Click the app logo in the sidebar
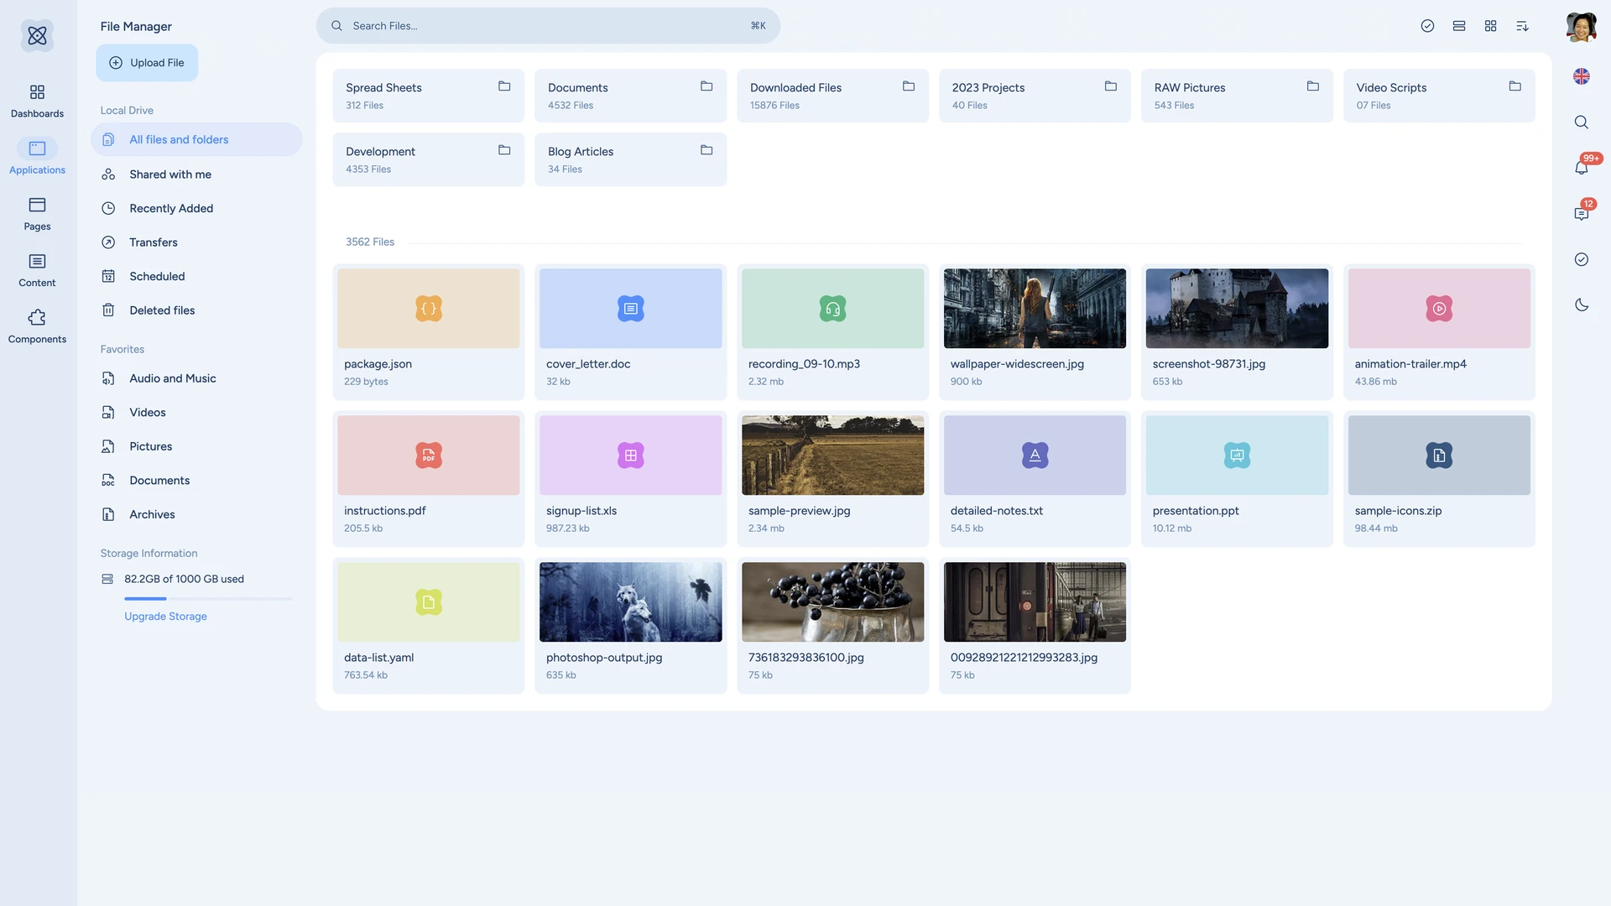 click(x=37, y=35)
